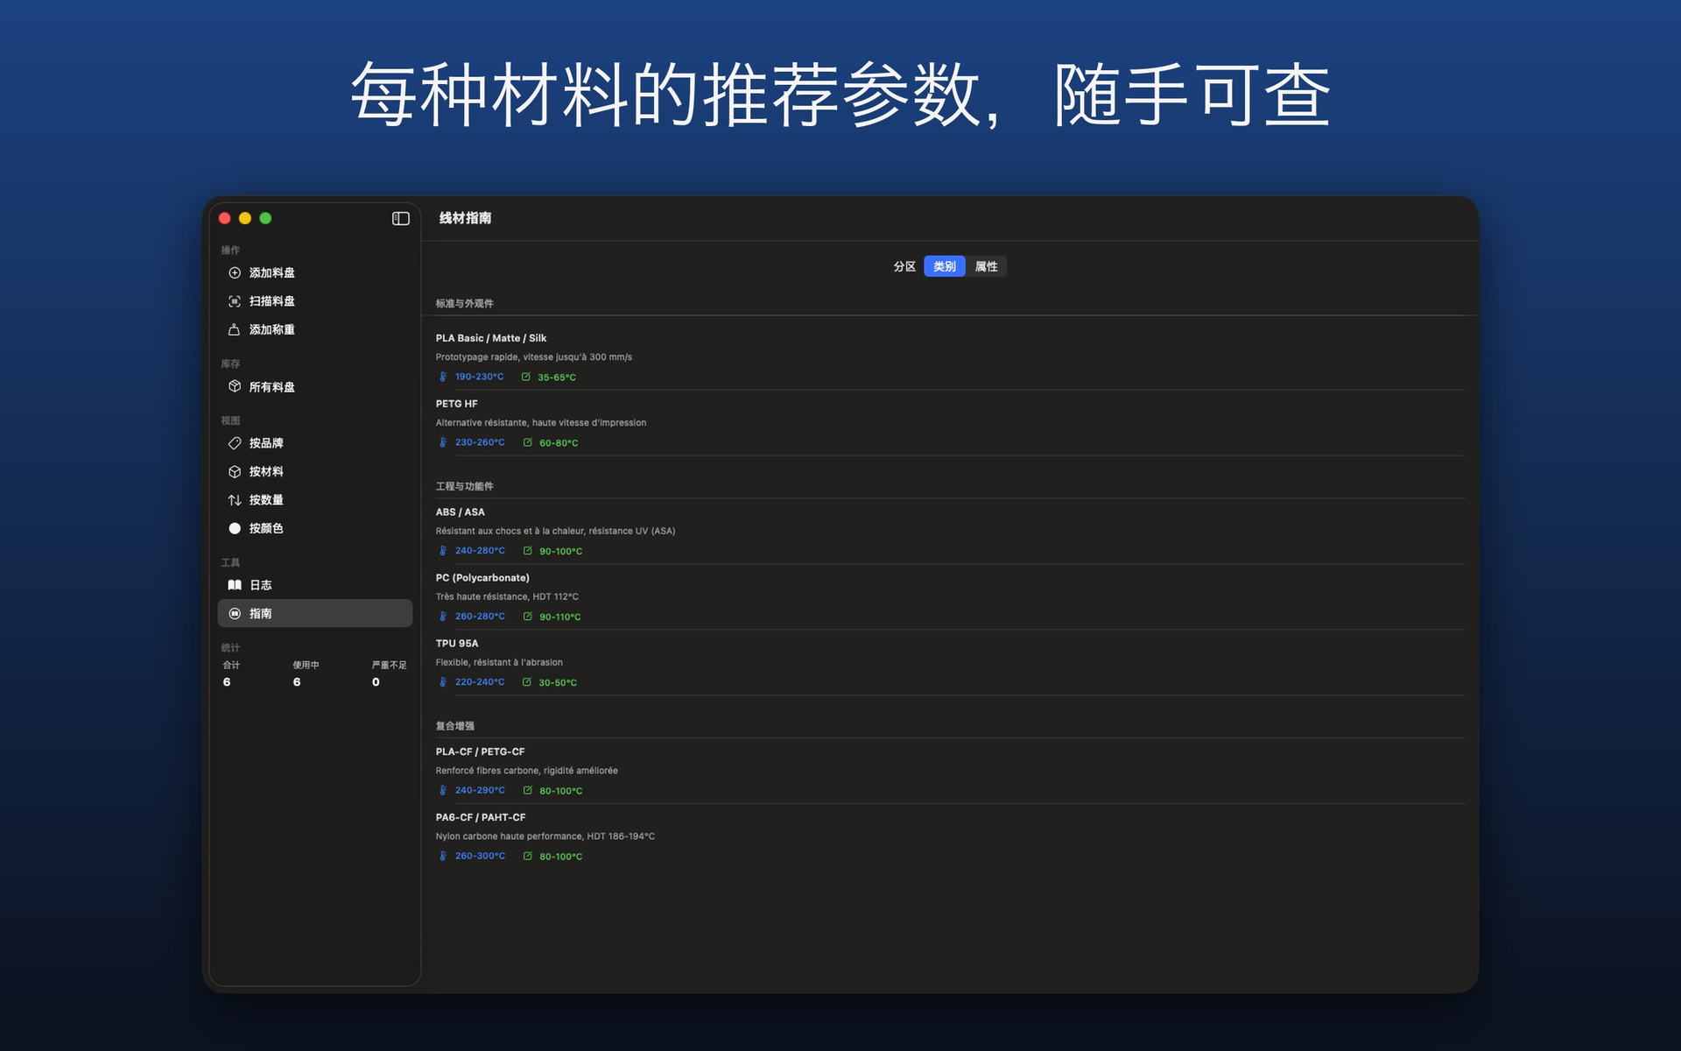The height and width of the screenshot is (1051, 1681).
Task: Click the color circle icon for 按颜色
Action: pos(235,528)
